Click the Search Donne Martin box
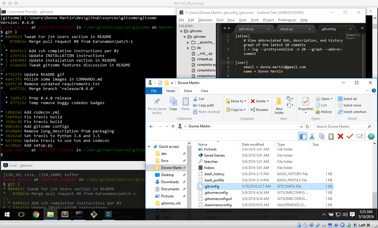The width and height of the screenshot is (378, 228). (x=343, y=127)
